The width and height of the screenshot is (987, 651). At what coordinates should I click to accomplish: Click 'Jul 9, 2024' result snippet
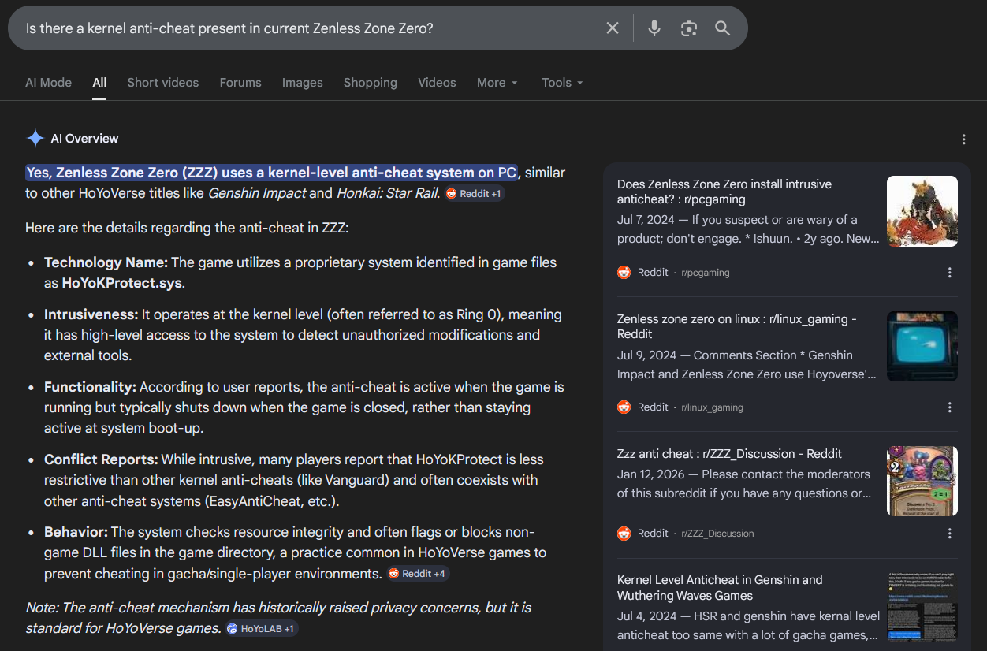747,364
